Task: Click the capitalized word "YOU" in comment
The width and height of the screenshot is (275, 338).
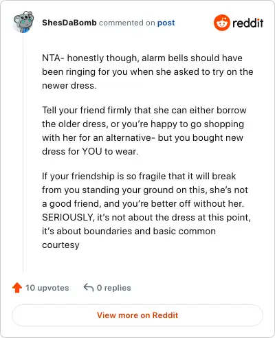Action: 91,151
